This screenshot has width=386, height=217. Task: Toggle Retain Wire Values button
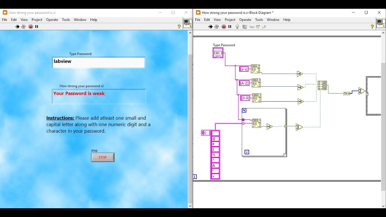tap(245, 27)
